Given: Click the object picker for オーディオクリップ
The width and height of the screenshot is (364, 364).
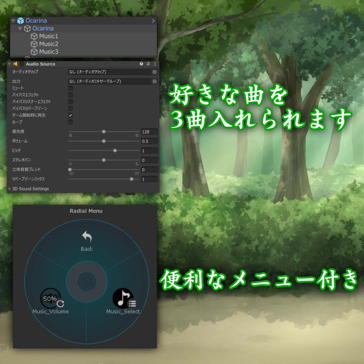Looking at the screenshot, I should [x=154, y=71].
